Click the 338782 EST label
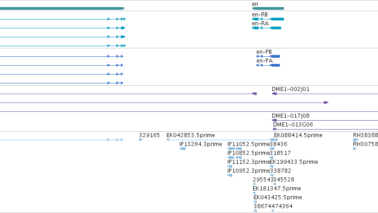Image resolution: width=378 pixels, height=213 pixels. tap(280, 171)
